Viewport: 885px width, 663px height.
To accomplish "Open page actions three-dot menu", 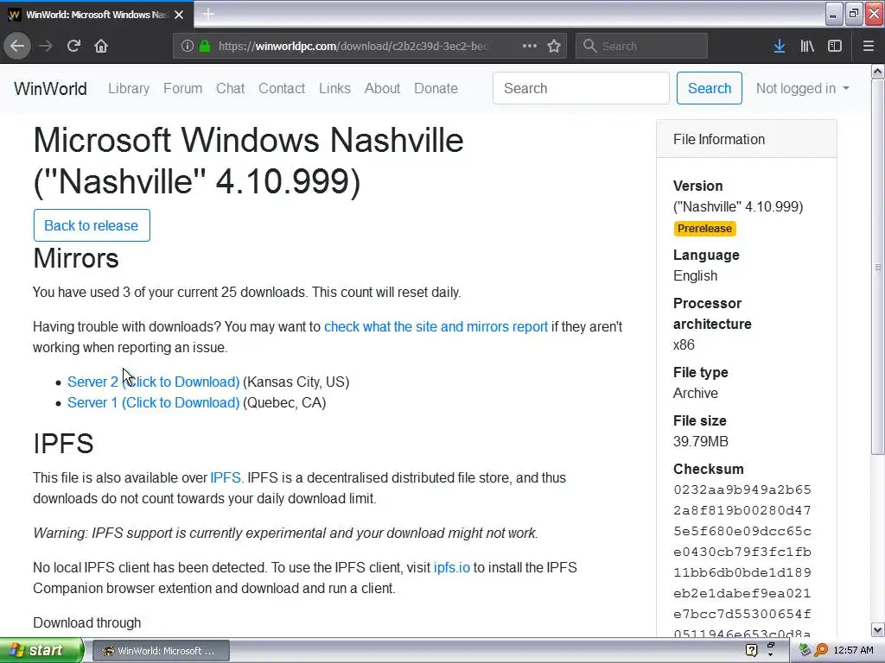I will coord(530,46).
